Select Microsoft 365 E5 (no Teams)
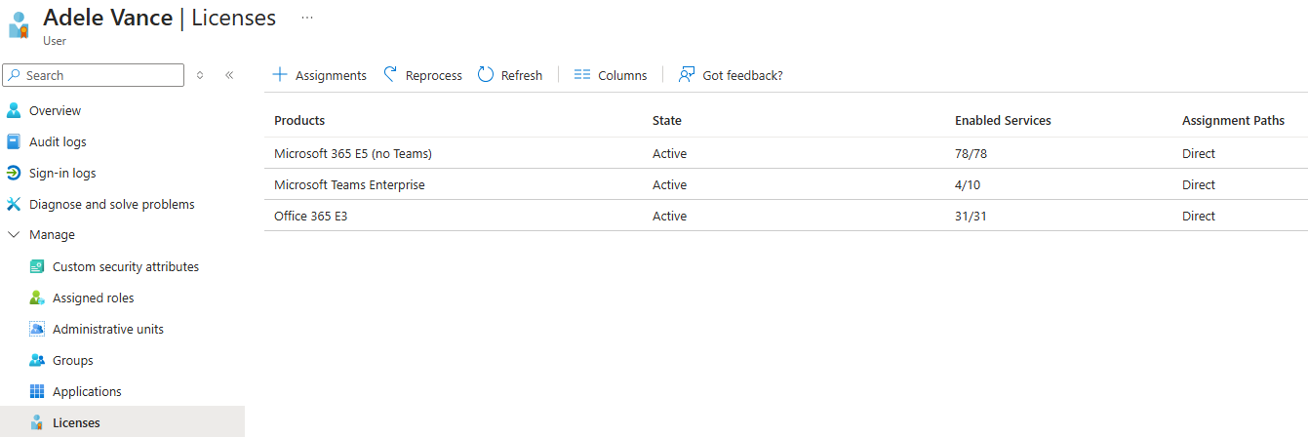 tap(353, 153)
